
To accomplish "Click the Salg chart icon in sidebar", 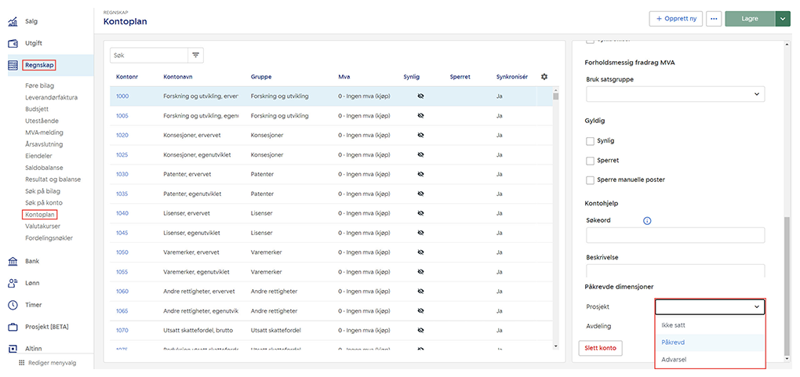I will (13, 21).
